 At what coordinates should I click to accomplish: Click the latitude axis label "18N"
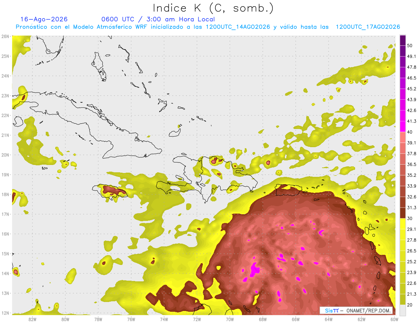(5, 194)
